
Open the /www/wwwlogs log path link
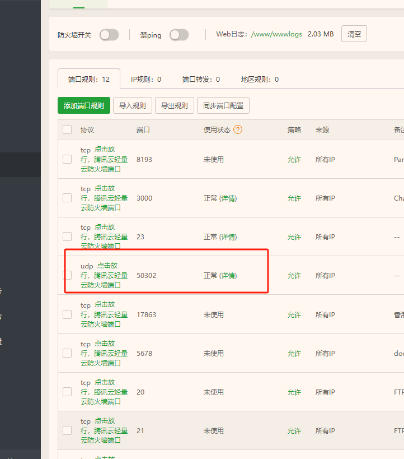point(276,34)
